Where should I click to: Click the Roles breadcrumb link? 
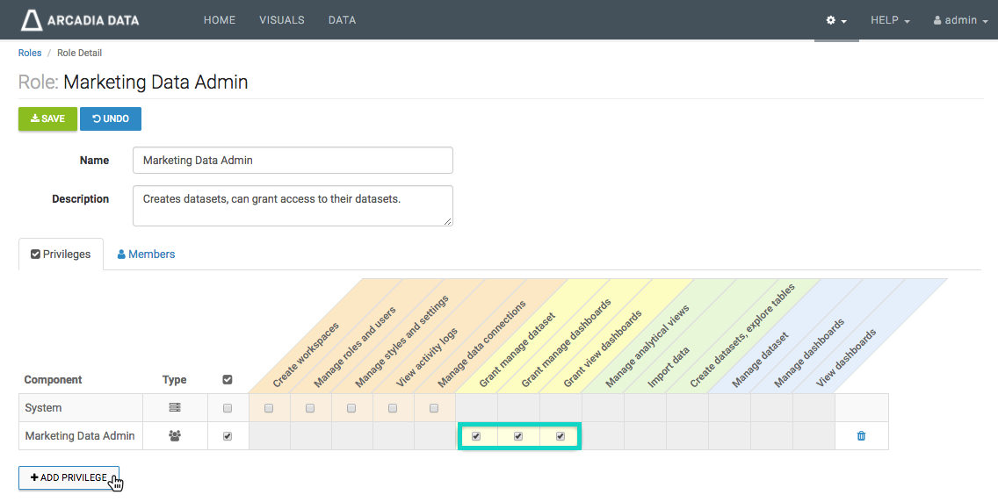(30, 53)
